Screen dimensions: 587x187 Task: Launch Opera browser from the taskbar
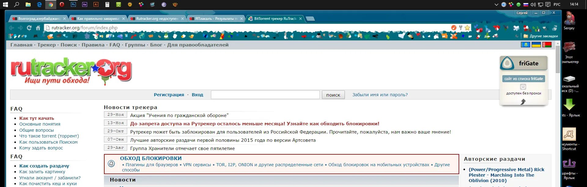62,5
